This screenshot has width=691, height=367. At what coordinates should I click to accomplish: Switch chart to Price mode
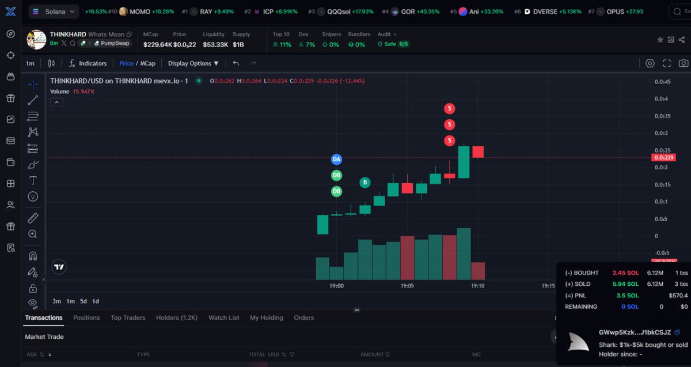126,63
